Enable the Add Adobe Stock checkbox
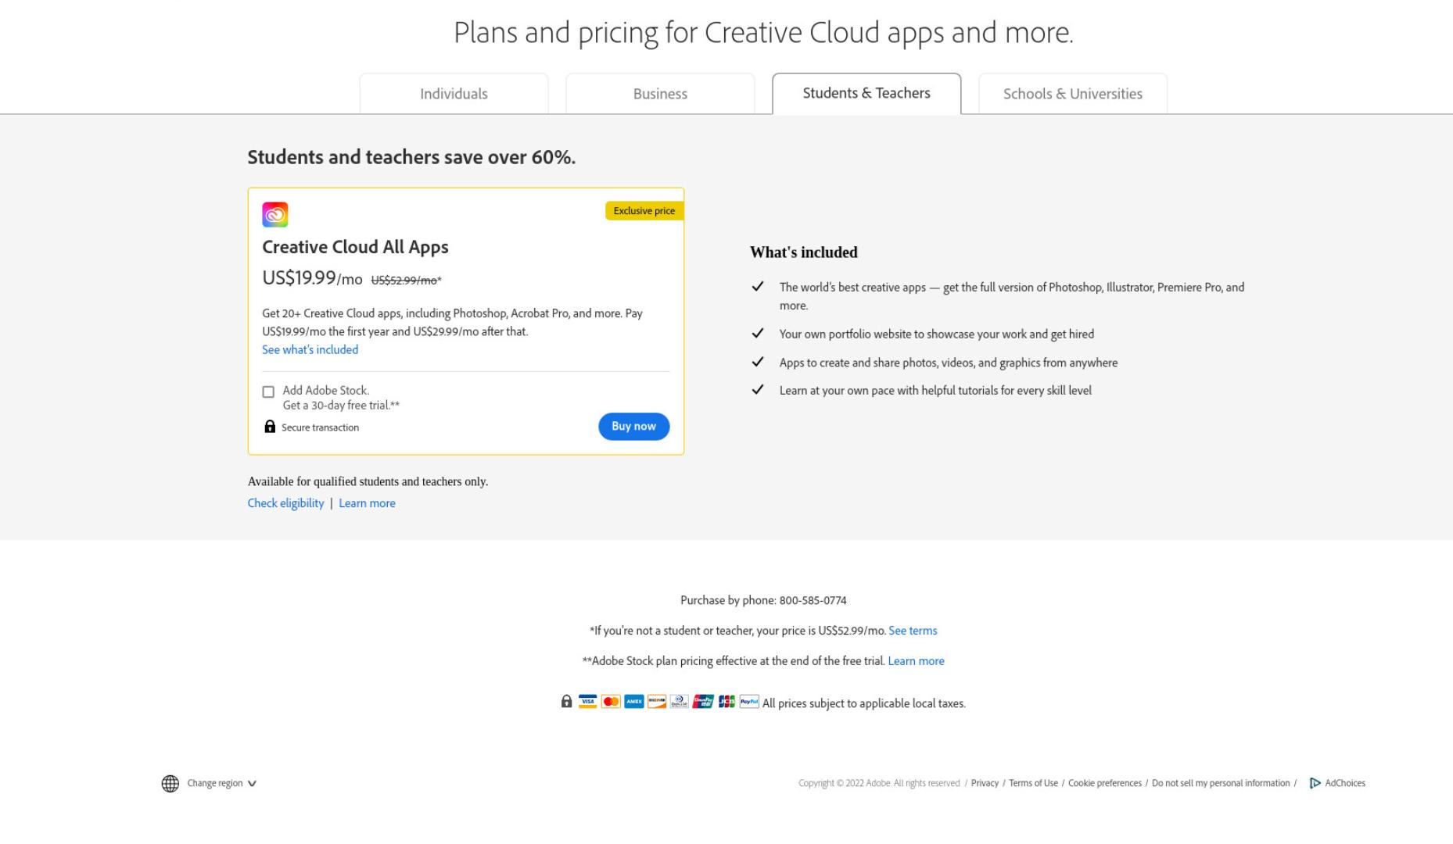This screenshot has width=1453, height=844. 268,392
